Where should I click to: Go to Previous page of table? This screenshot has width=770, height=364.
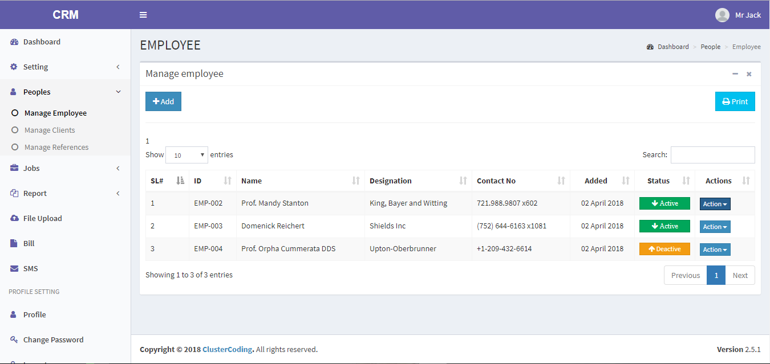pyautogui.click(x=686, y=276)
